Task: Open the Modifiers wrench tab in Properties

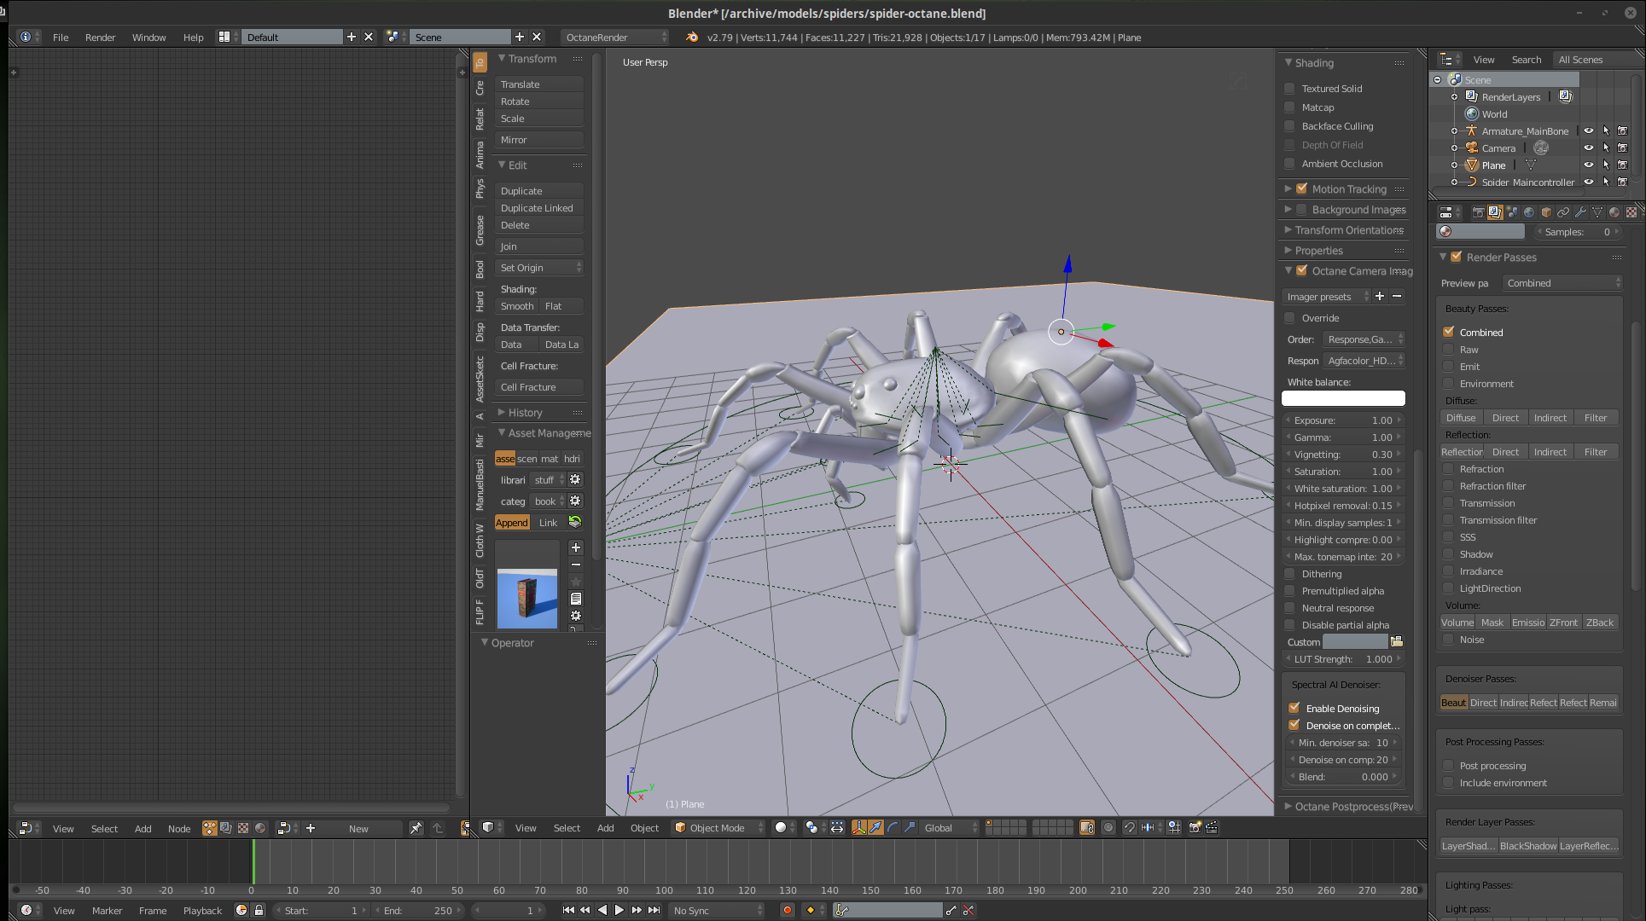Action: (1579, 212)
